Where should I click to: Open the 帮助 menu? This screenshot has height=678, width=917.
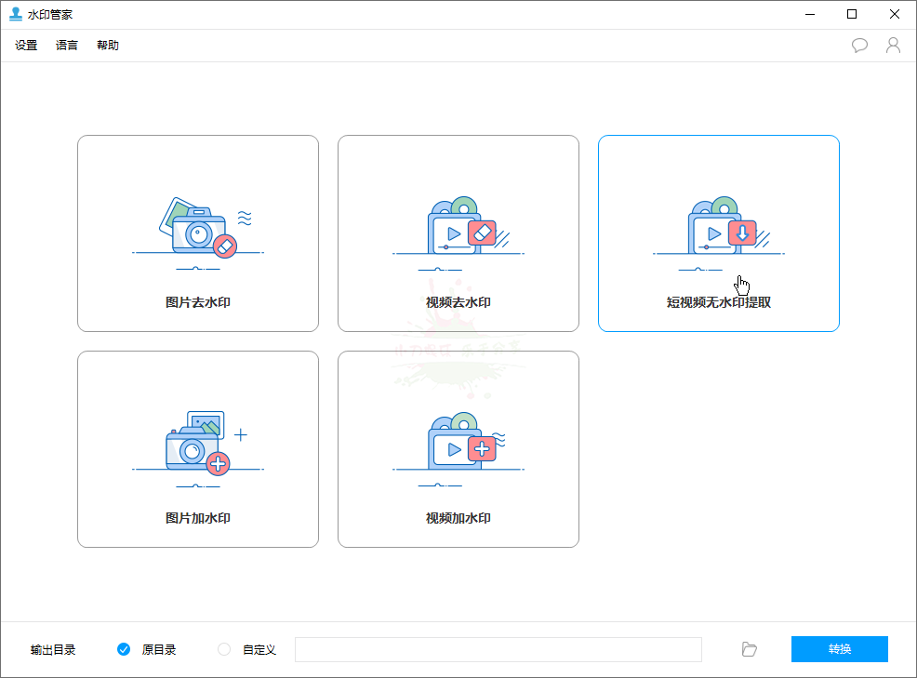(x=107, y=45)
